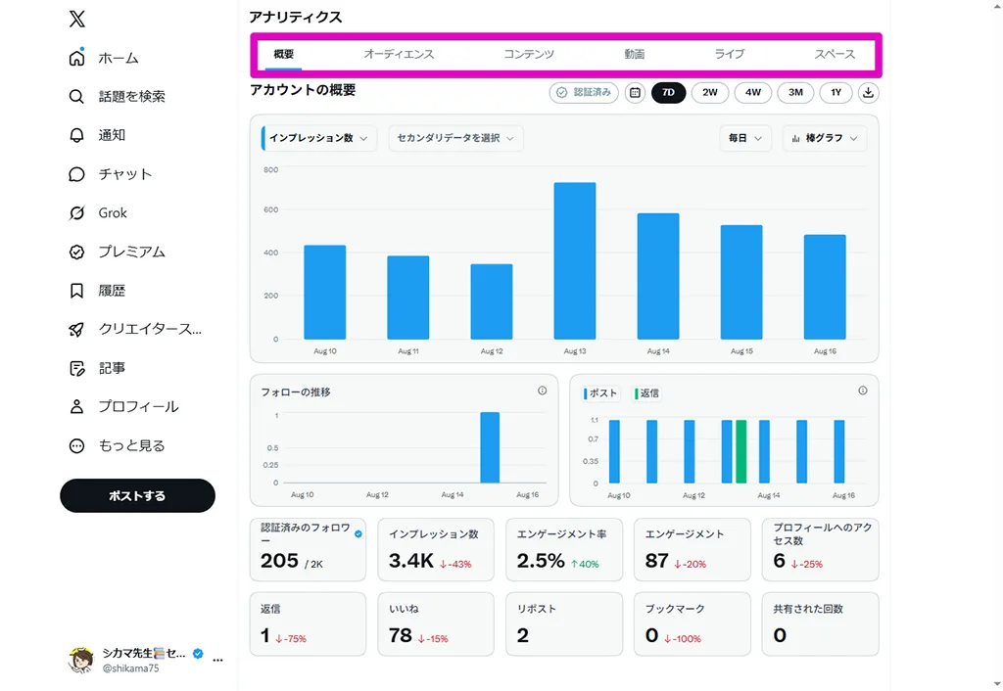The image size is (1003, 691).
Task: Toggle the 認証済み filter
Action: pos(584,93)
